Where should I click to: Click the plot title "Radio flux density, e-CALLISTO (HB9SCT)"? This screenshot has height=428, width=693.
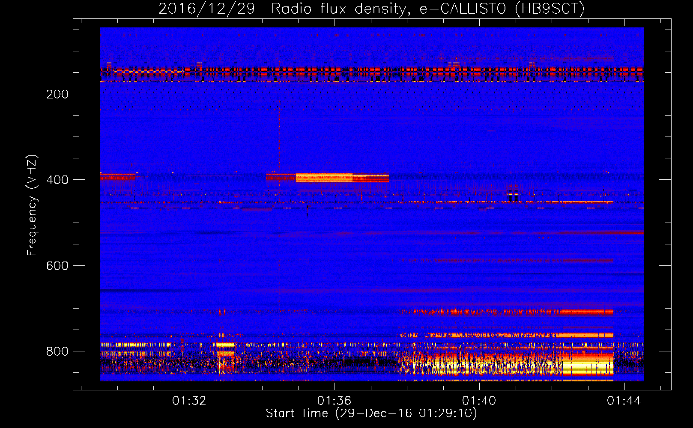tap(428, 9)
